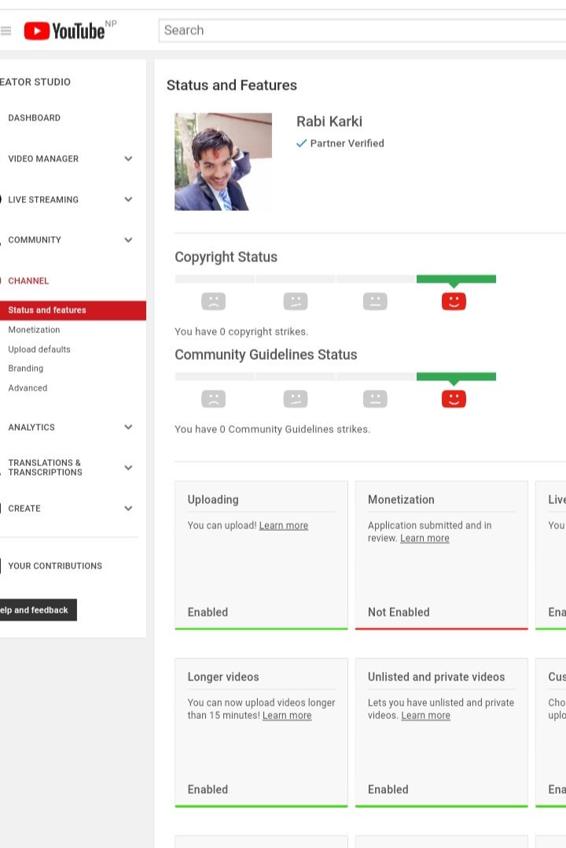Click the green Community Guidelines status bar segment
This screenshot has height=848, width=566.
[x=457, y=377]
